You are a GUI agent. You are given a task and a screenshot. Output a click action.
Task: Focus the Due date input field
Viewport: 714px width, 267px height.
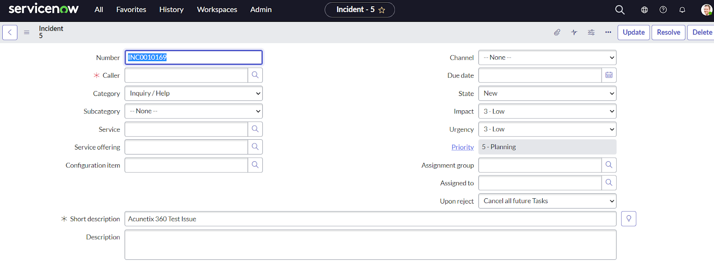tap(540, 75)
